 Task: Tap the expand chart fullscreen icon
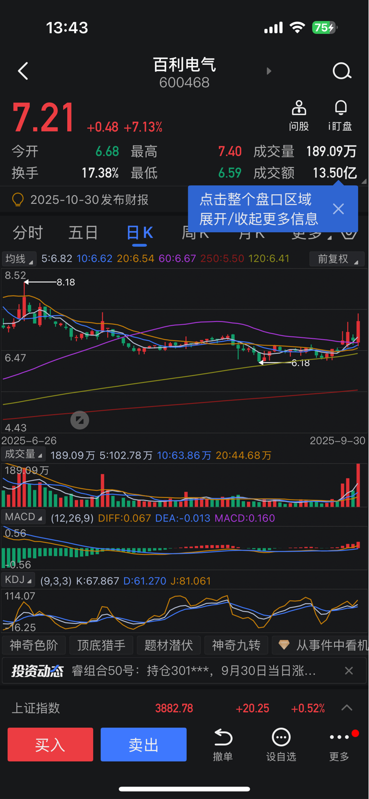tap(80, 420)
